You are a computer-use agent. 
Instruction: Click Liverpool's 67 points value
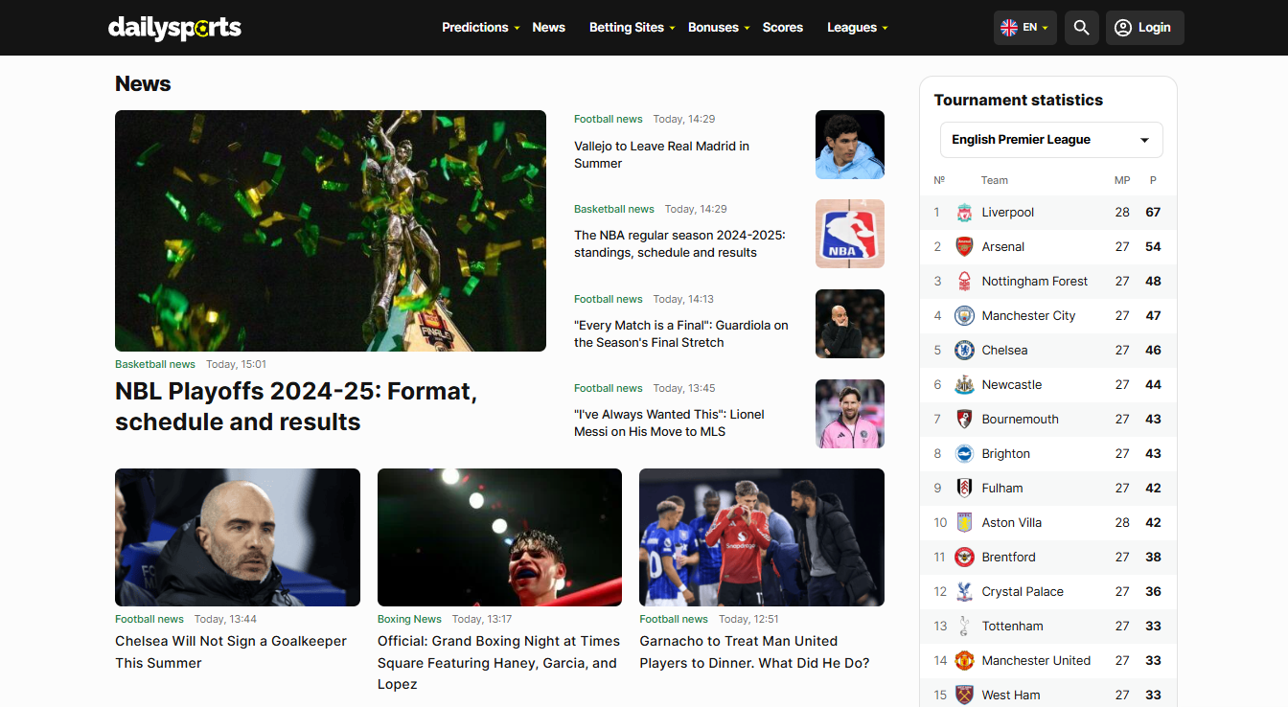coord(1153,213)
